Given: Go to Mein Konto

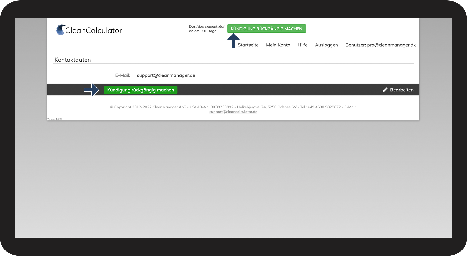Looking at the screenshot, I should coord(278,45).
